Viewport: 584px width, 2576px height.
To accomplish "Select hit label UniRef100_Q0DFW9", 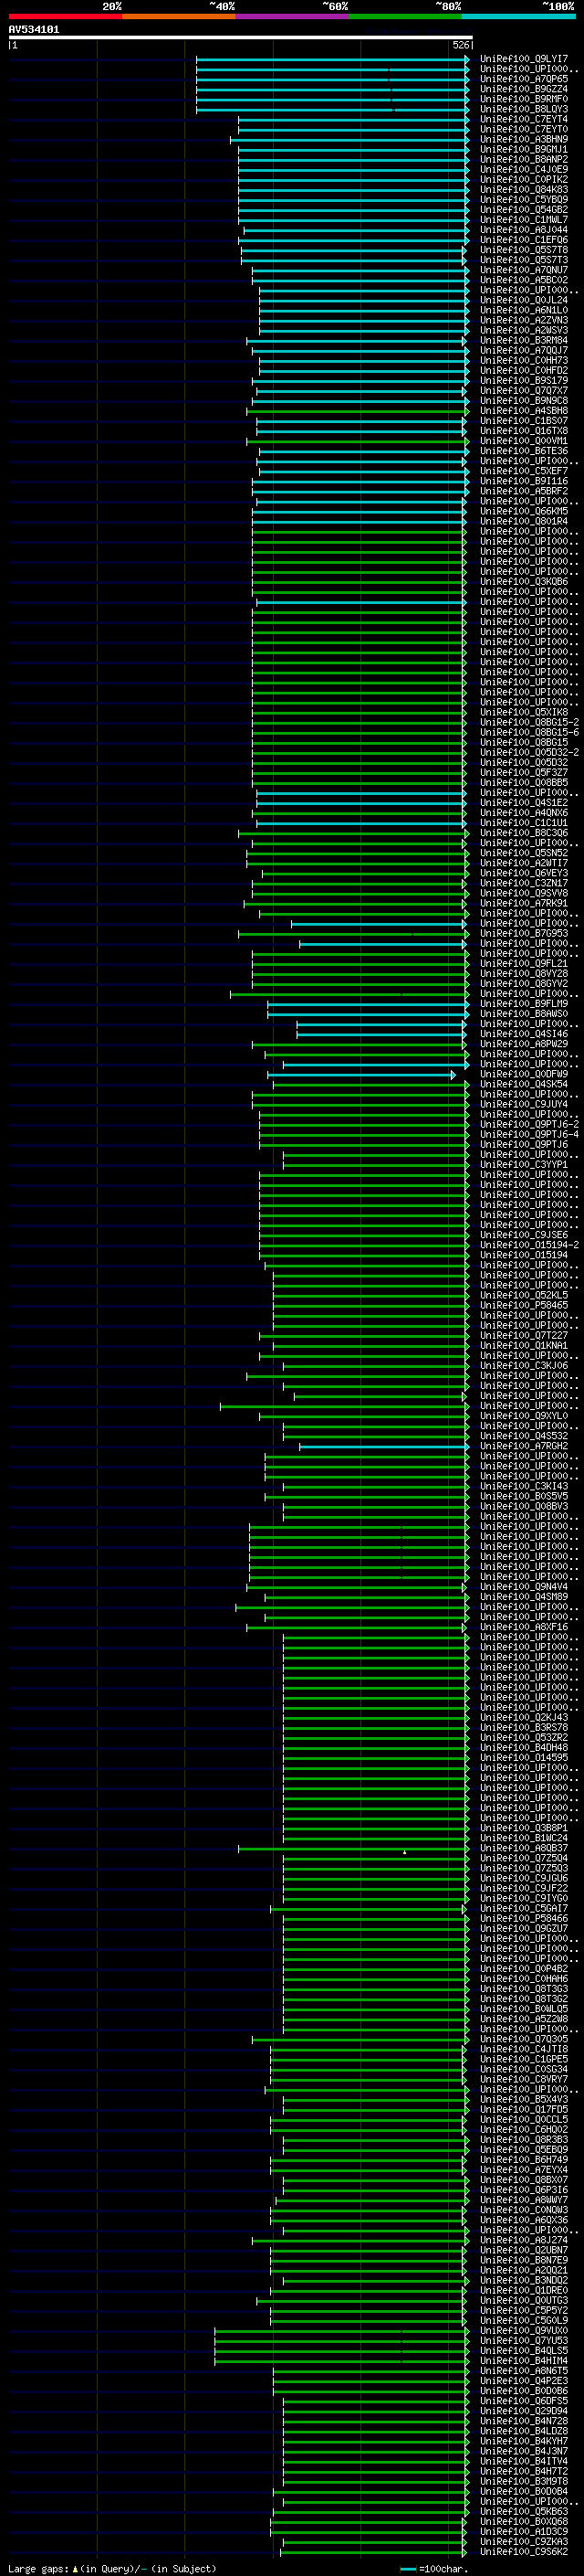I will tap(524, 1075).
